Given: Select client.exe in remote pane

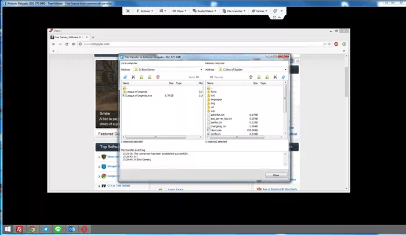Looking at the screenshot, I should pos(214,130).
